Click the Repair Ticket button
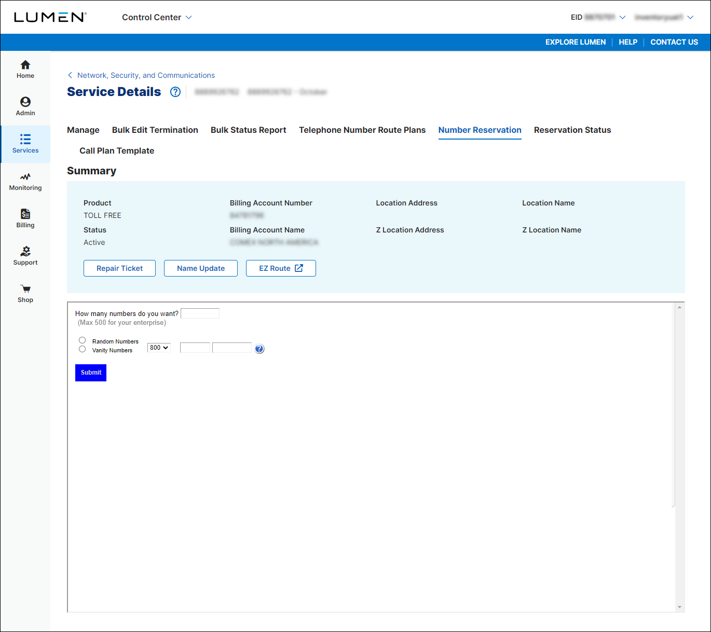Image resolution: width=711 pixels, height=632 pixels. pyautogui.click(x=119, y=268)
